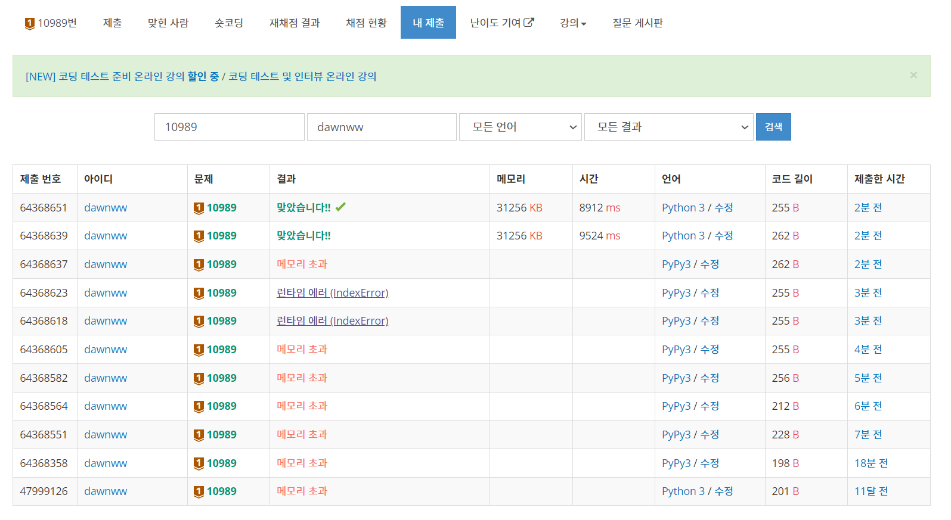Open the 코딩 테스트 및 인터뷰 온라인 강의 link

(302, 76)
